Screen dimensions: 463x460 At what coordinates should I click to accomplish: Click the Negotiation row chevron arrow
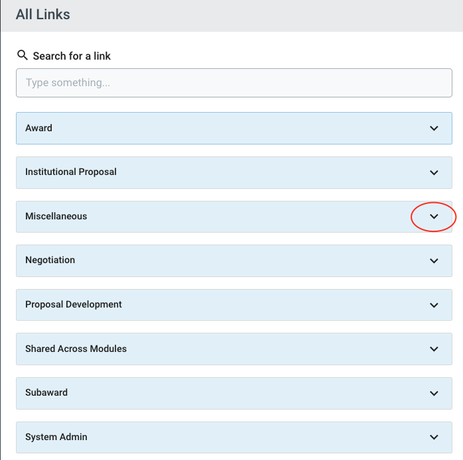(434, 260)
